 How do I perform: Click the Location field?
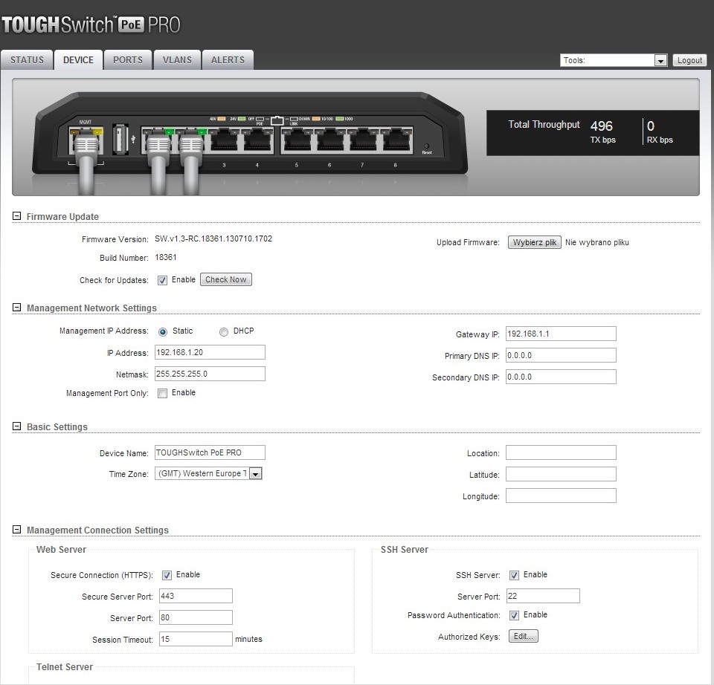pyautogui.click(x=561, y=452)
